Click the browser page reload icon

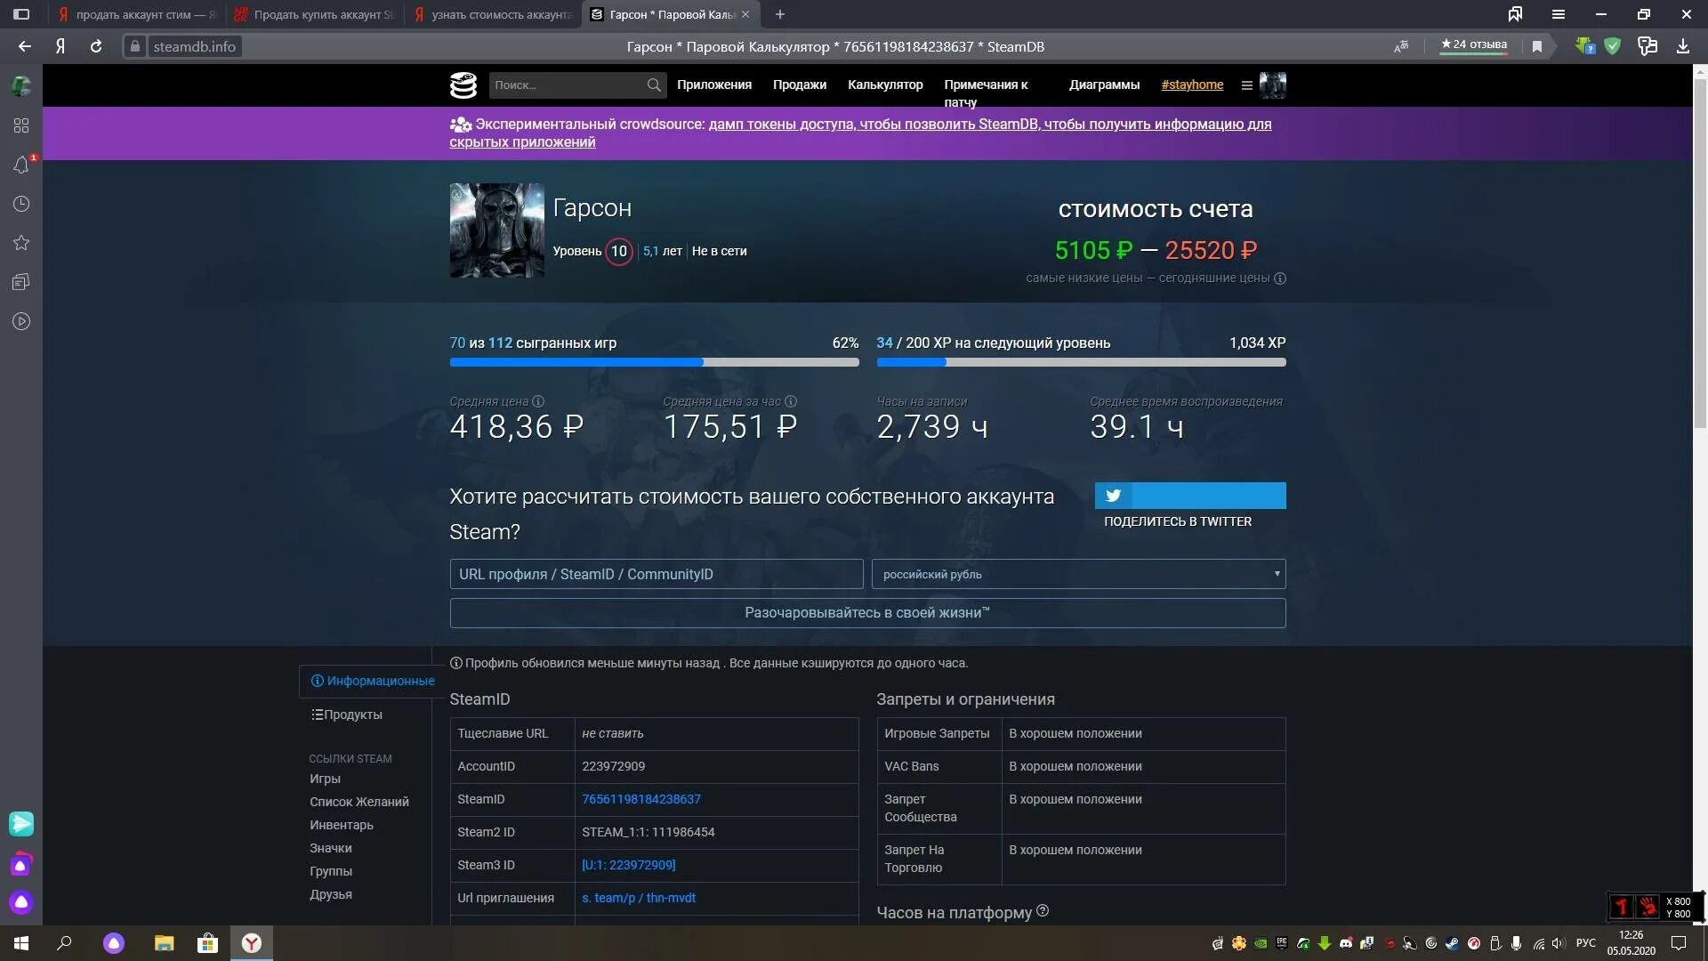coord(96,46)
